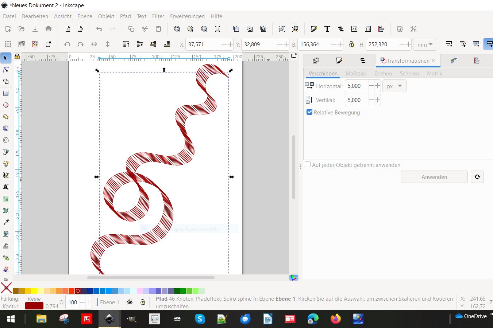Screen dimensions: 493x328
Task: Uncheck Relative Bewegung checkbox
Action: (309, 112)
